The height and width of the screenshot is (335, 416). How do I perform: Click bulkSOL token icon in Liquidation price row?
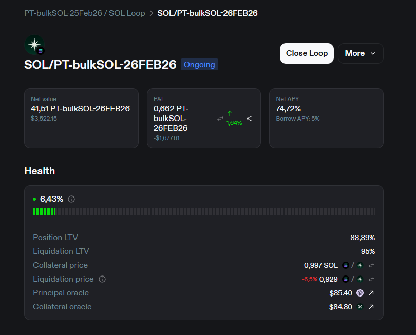click(360, 279)
